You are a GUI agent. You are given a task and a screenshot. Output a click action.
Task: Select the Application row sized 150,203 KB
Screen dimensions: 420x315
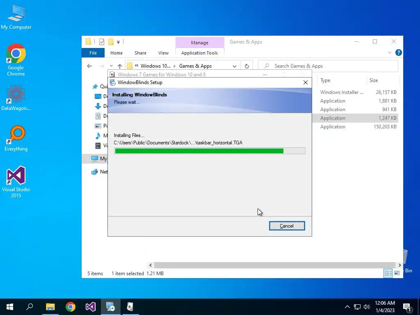pyautogui.click(x=356, y=127)
